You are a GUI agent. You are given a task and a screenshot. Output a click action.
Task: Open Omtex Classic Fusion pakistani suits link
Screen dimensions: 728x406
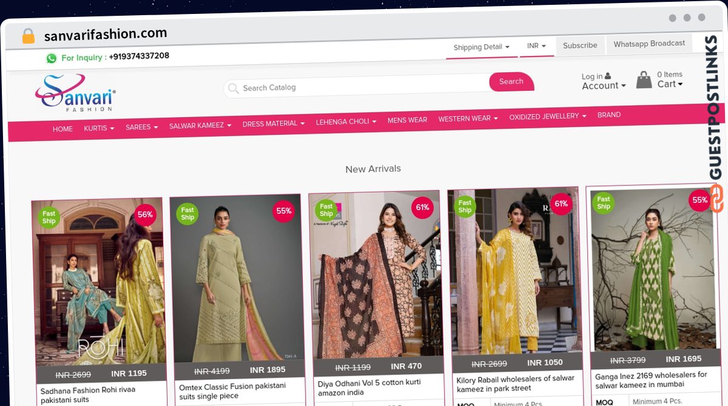point(232,391)
